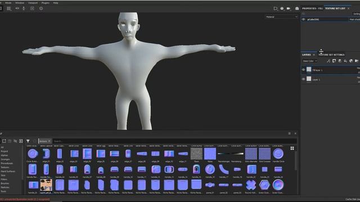This screenshot has height=202, width=360.
Task: Toggle shelf grid view size icon
Action: pyautogui.click(x=292, y=148)
